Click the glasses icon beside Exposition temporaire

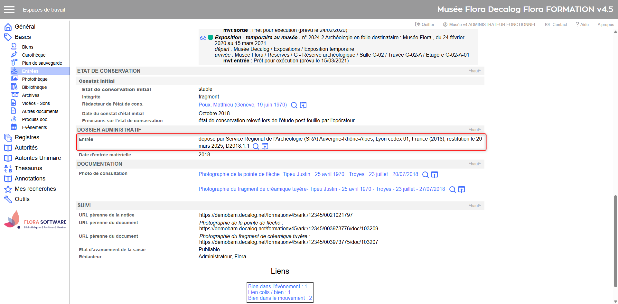pos(203,38)
